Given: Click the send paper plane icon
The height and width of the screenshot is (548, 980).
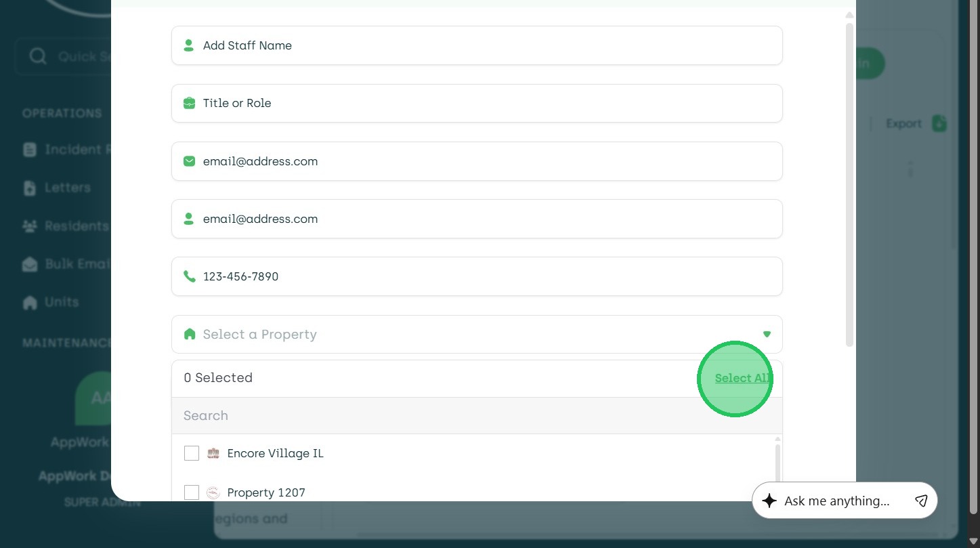Looking at the screenshot, I should click(921, 501).
